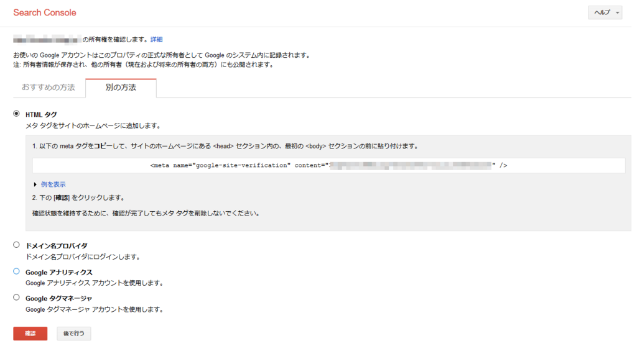Click the step 2 instruction 下の [確認] をクリックします

(79, 198)
